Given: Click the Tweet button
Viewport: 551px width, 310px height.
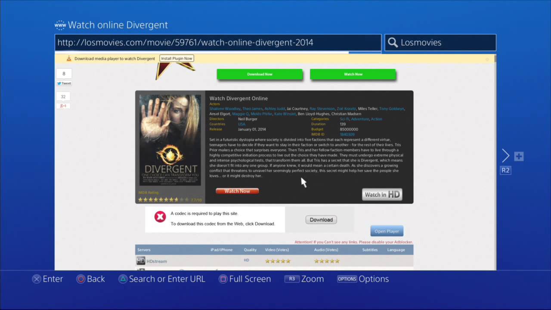Looking at the screenshot, I should [64, 84].
